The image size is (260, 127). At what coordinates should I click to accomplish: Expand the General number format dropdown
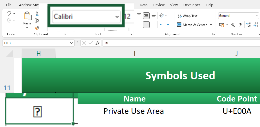click(x=257, y=16)
